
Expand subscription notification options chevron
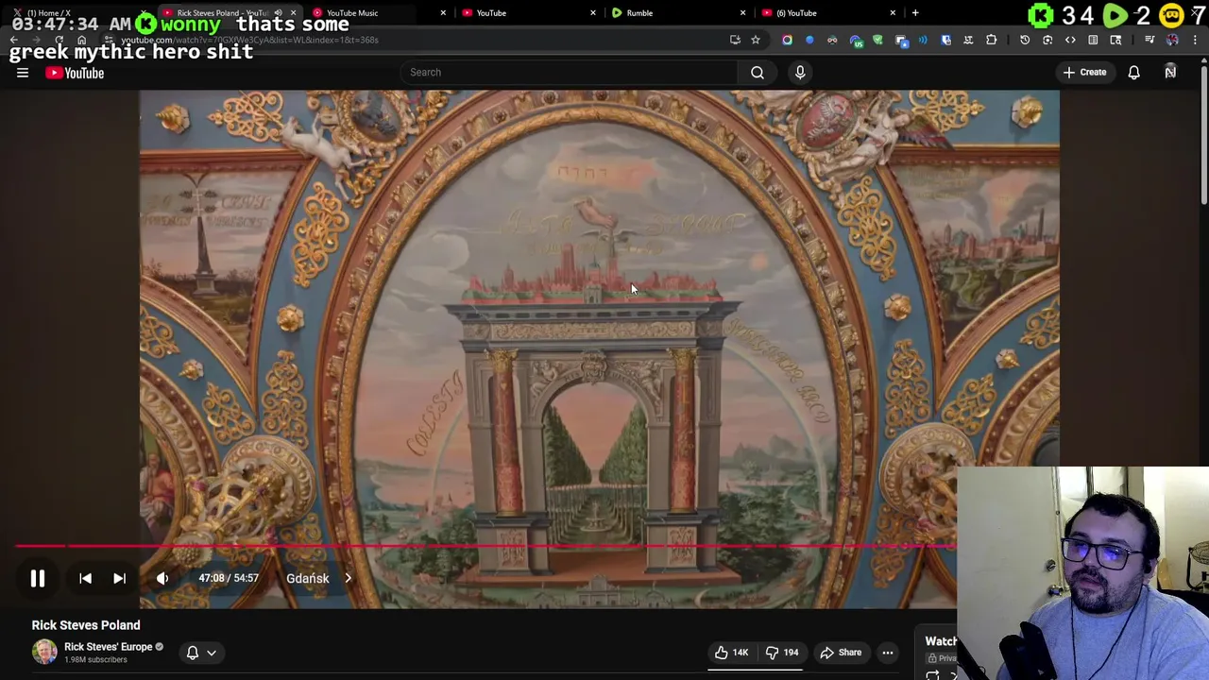point(212,653)
